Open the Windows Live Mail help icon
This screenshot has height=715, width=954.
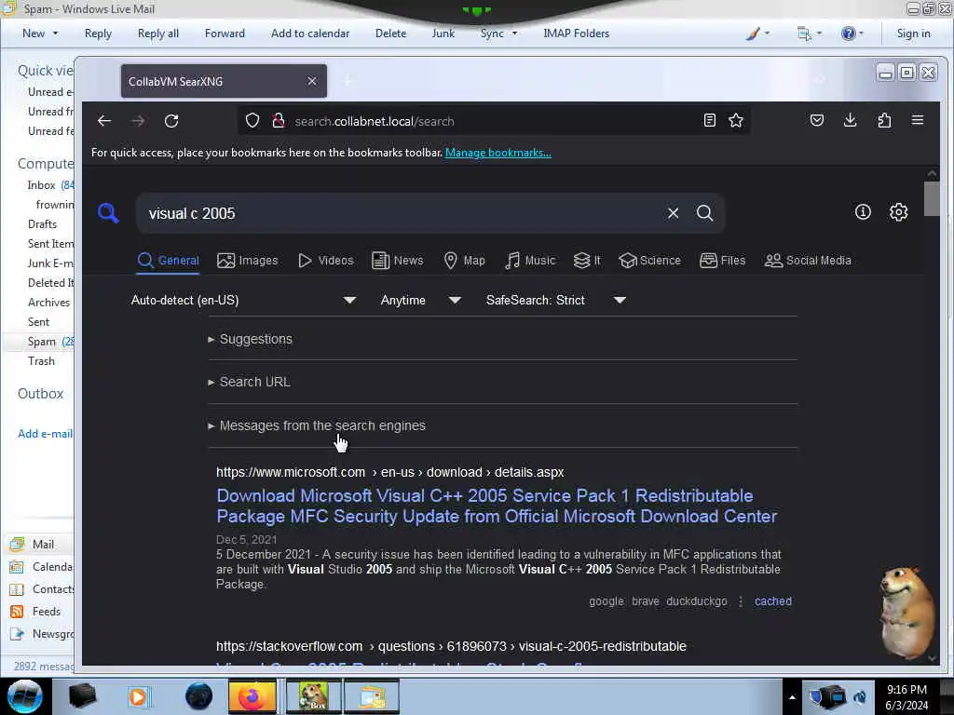(849, 34)
